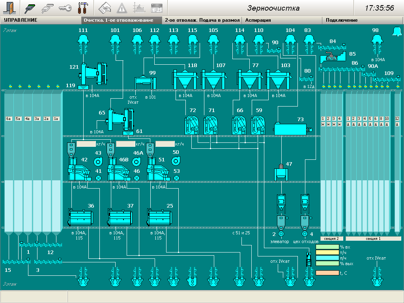This screenshot has height=303, width=404.
Task: Open the warning triangle alarms icon
Action: tap(122, 8)
